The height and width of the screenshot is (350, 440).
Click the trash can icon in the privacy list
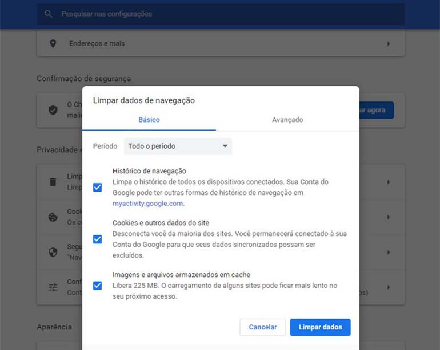pyautogui.click(x=53, y=182)
